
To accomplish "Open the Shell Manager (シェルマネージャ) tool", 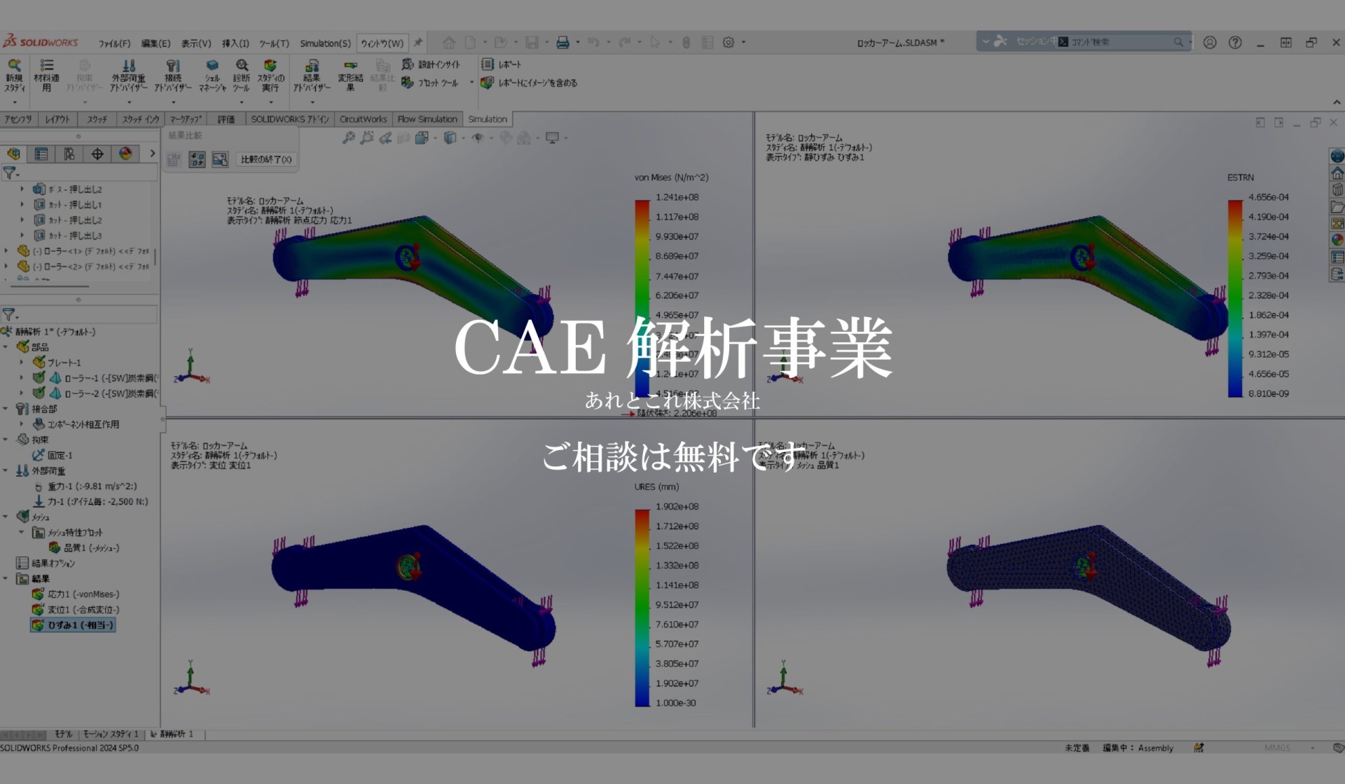I will pos(212,76).
